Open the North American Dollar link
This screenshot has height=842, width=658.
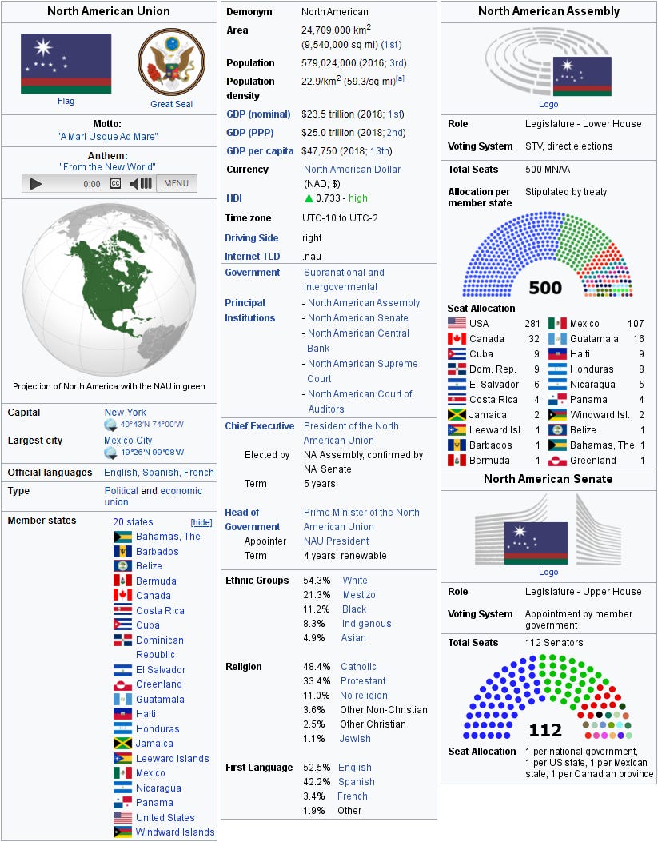click(352, 170)
